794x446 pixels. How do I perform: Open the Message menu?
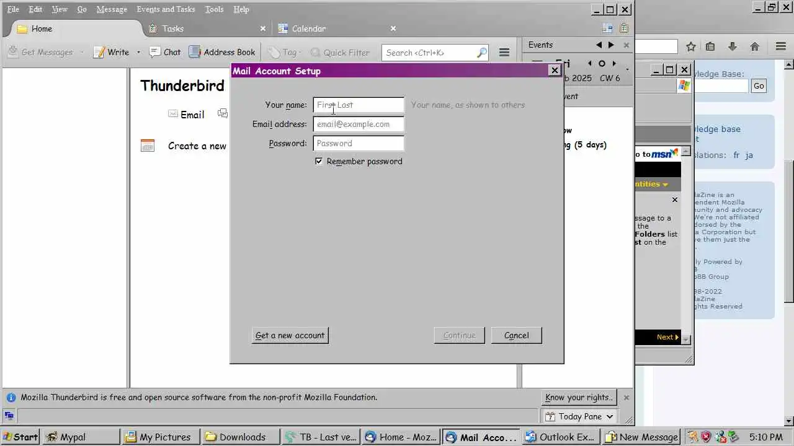tap(112, 9)
